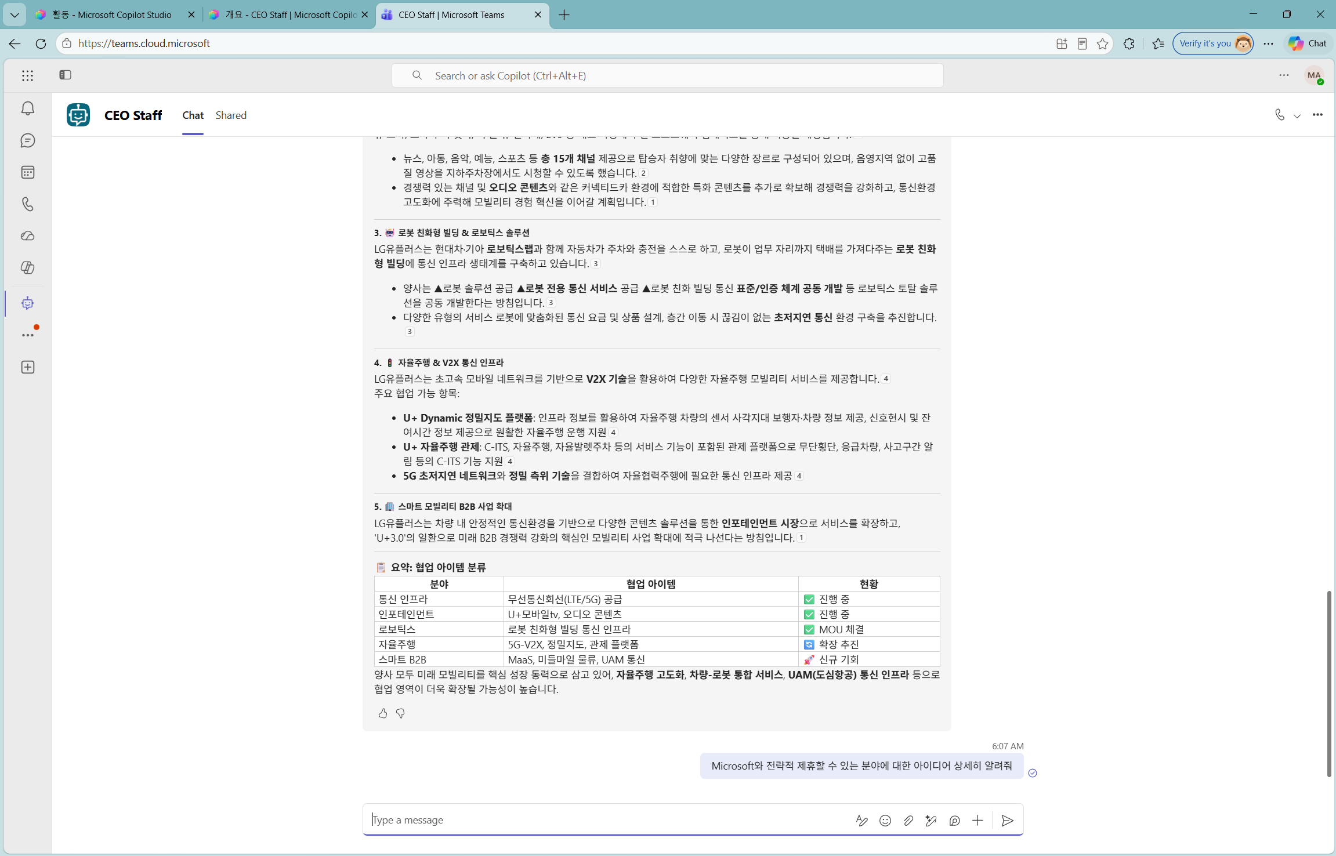
Task: Select the CEO Staff agent sidebar icon
Action: click(28, 303)
